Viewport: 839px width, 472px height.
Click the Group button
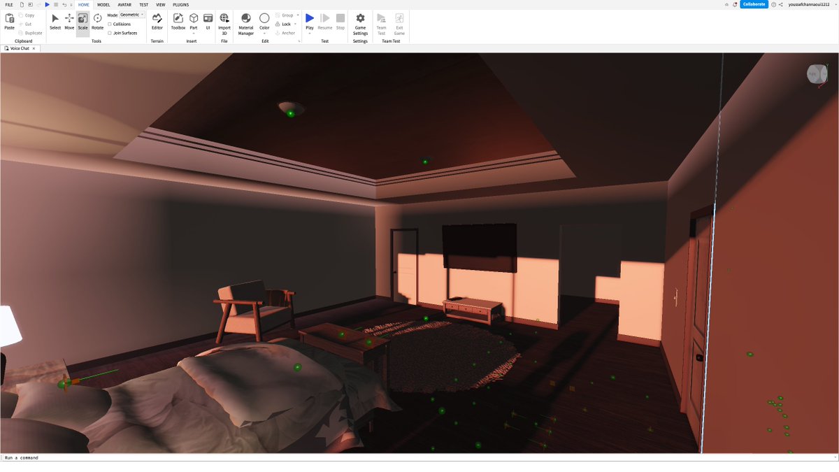click(285, 15)
